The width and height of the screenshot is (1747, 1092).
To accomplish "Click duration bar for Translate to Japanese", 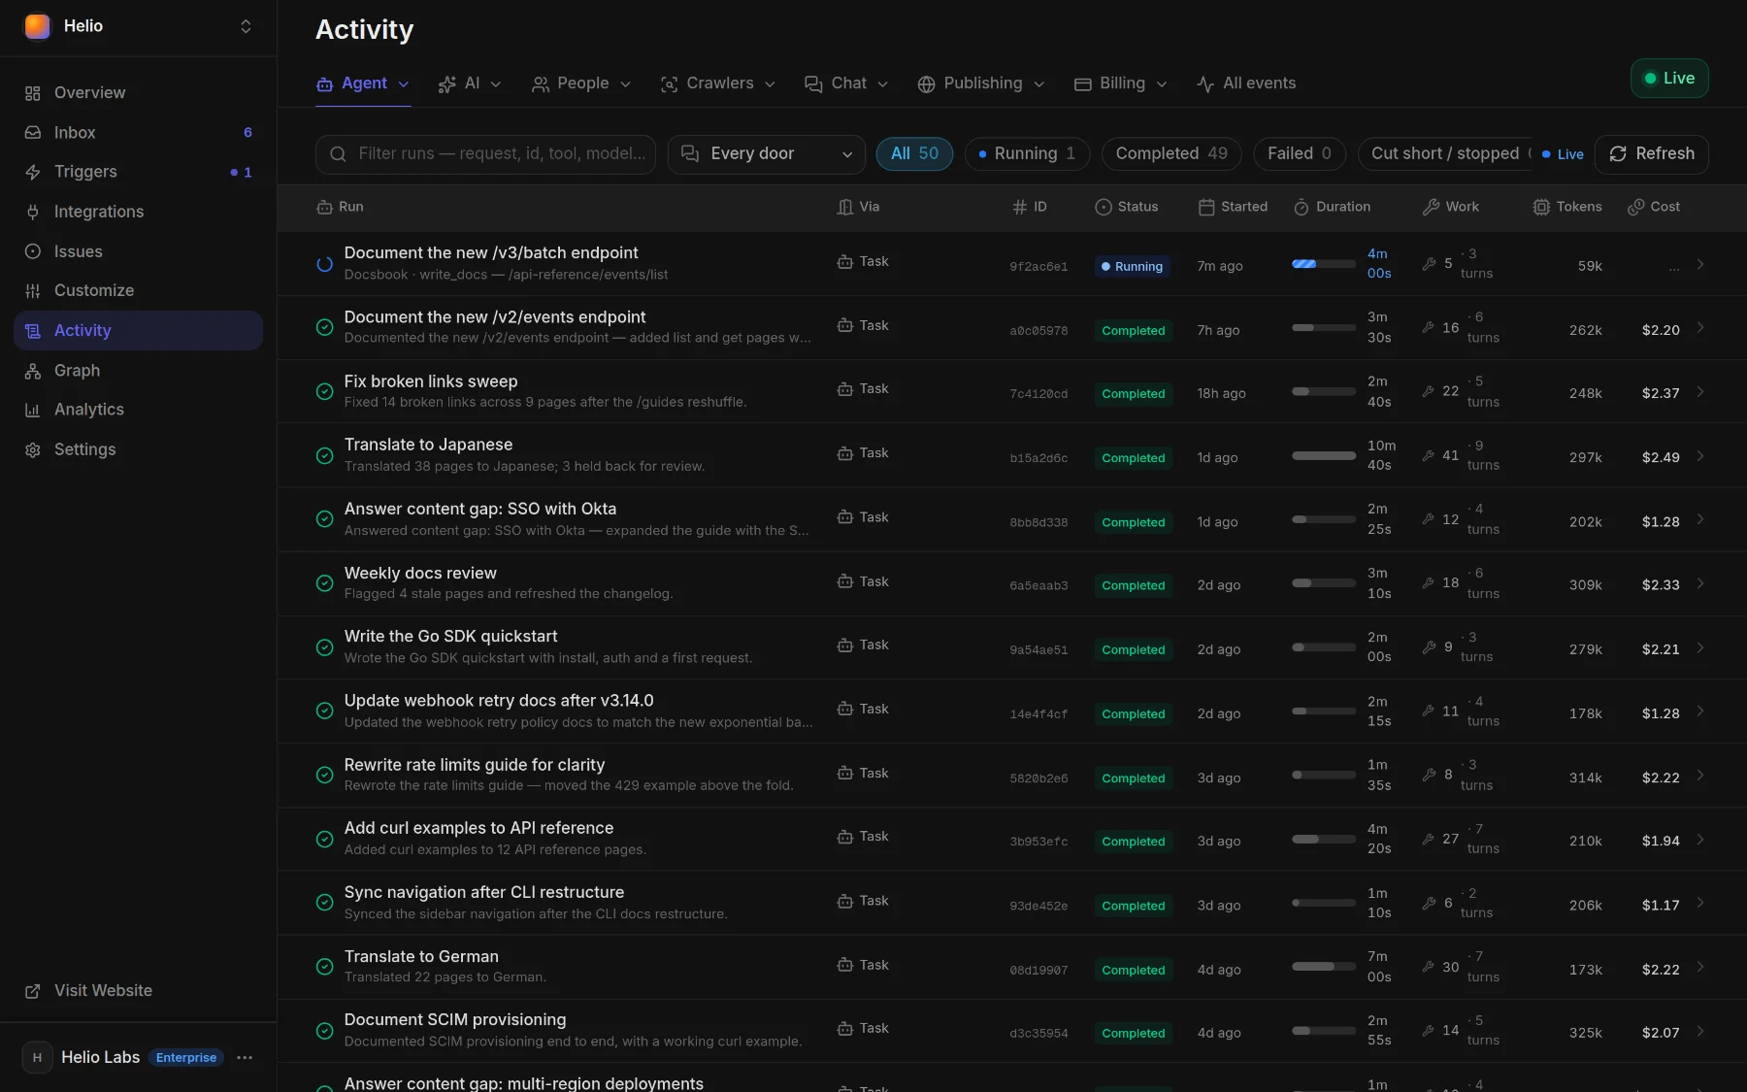I will [x=1324, y=455].
